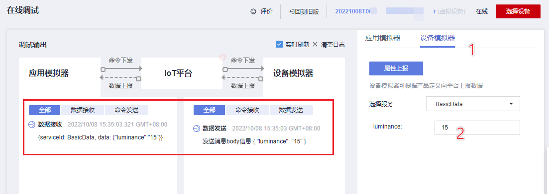Collapse the 数据发送 log entry icon
This screenshot has height=194, width=549.
(197, 129)
